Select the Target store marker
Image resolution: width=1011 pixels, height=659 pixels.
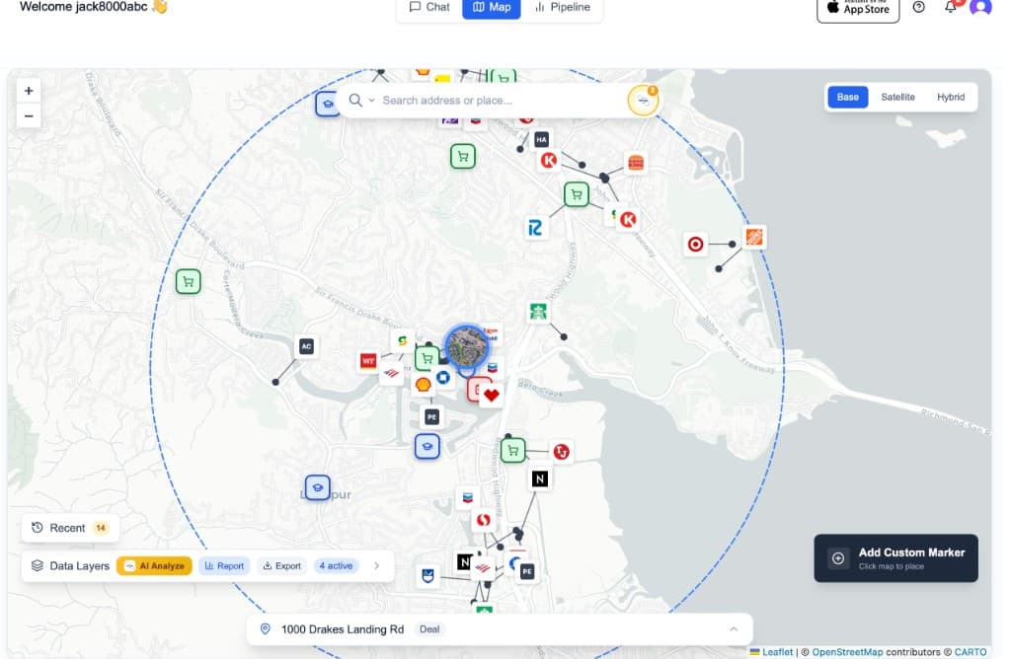point(695,244)
